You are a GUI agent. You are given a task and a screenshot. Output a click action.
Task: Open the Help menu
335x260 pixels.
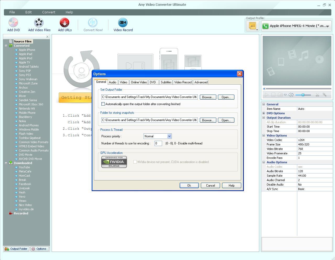69,12
